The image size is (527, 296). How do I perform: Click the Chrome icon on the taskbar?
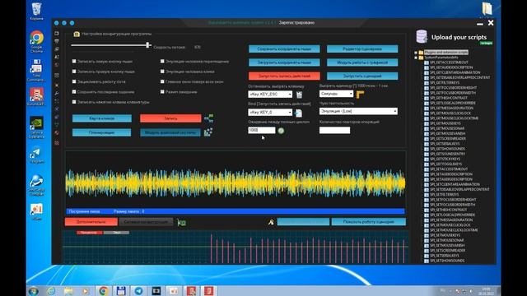click(103, 291)
